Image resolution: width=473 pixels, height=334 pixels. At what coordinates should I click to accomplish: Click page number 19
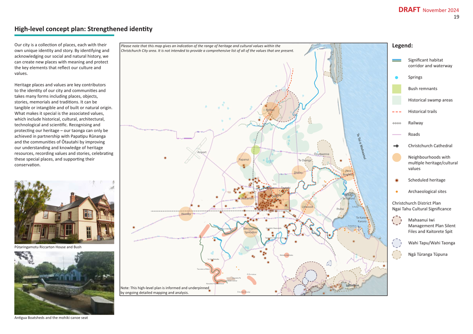coord(456,17)
